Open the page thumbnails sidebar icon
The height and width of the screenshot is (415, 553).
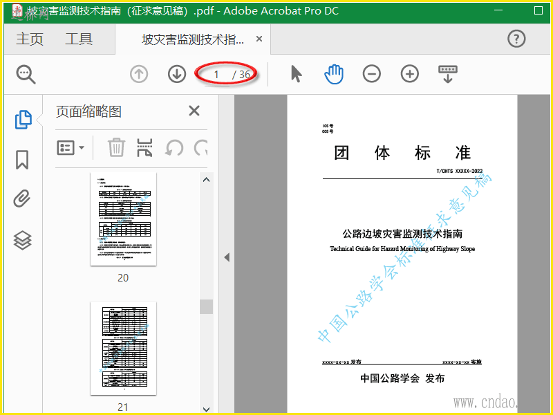point(24,120)
